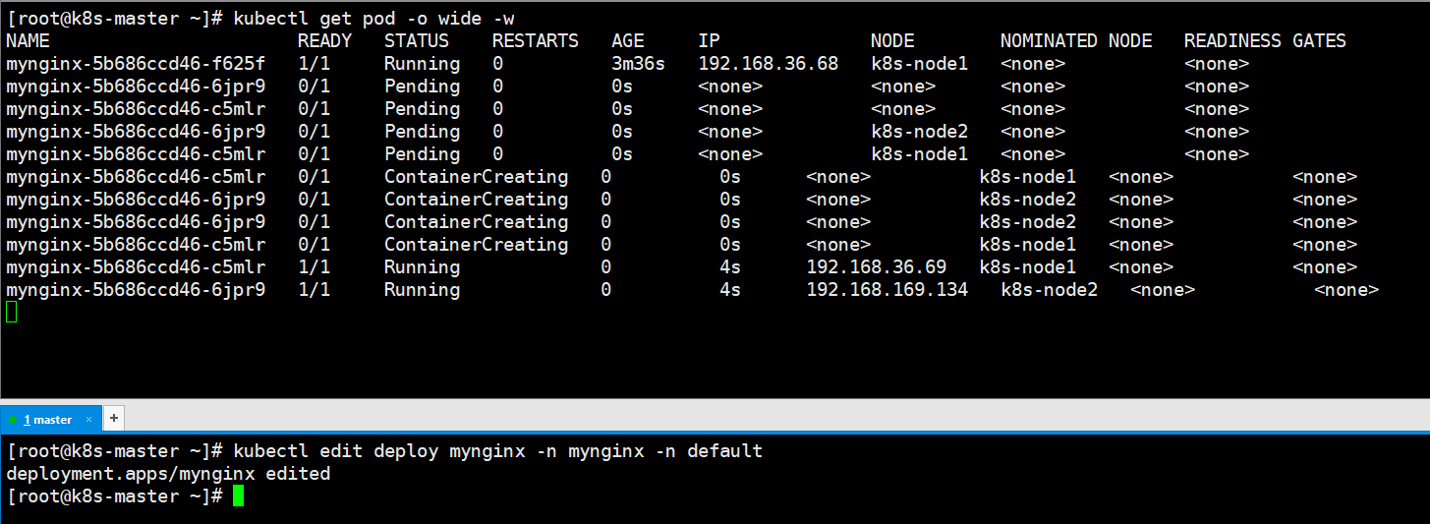Click Running status in the 192.168.169.134 row
The width and height of the screenshot is (1430, 524).
tap(422, 289)
